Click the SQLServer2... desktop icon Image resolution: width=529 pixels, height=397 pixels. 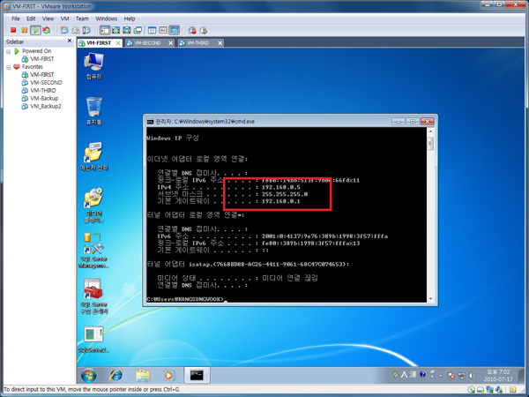pos(93,340)
